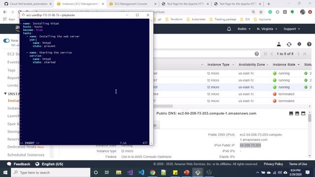
Task: Click the flask experiments icon
Action: coord(279,44)
